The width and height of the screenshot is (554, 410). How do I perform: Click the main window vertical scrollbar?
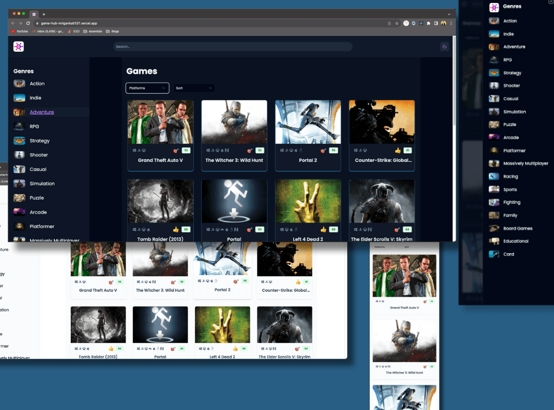454,81
